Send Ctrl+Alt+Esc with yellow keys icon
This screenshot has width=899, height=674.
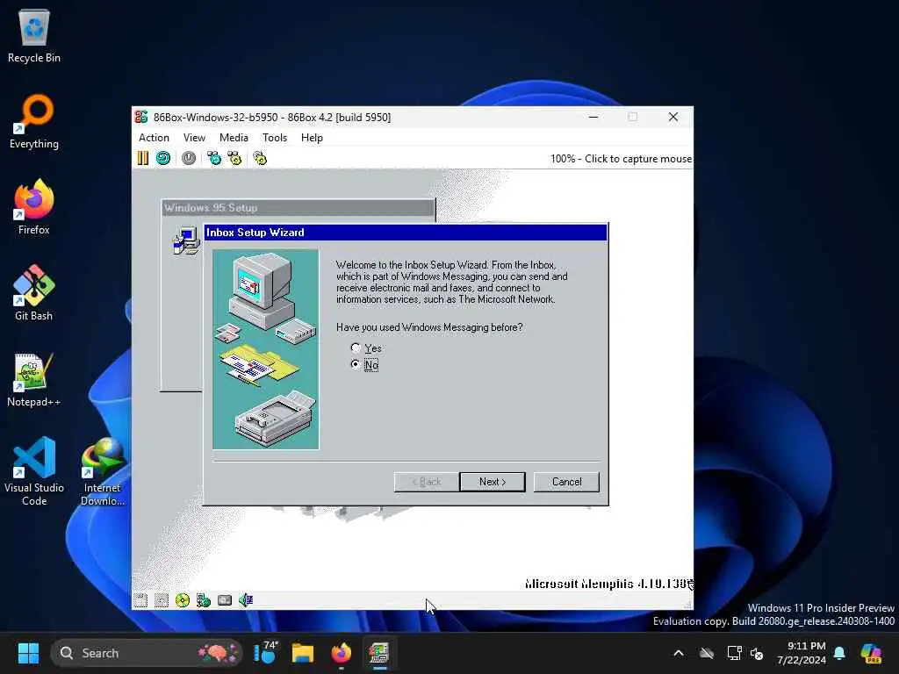click(234, 158)
